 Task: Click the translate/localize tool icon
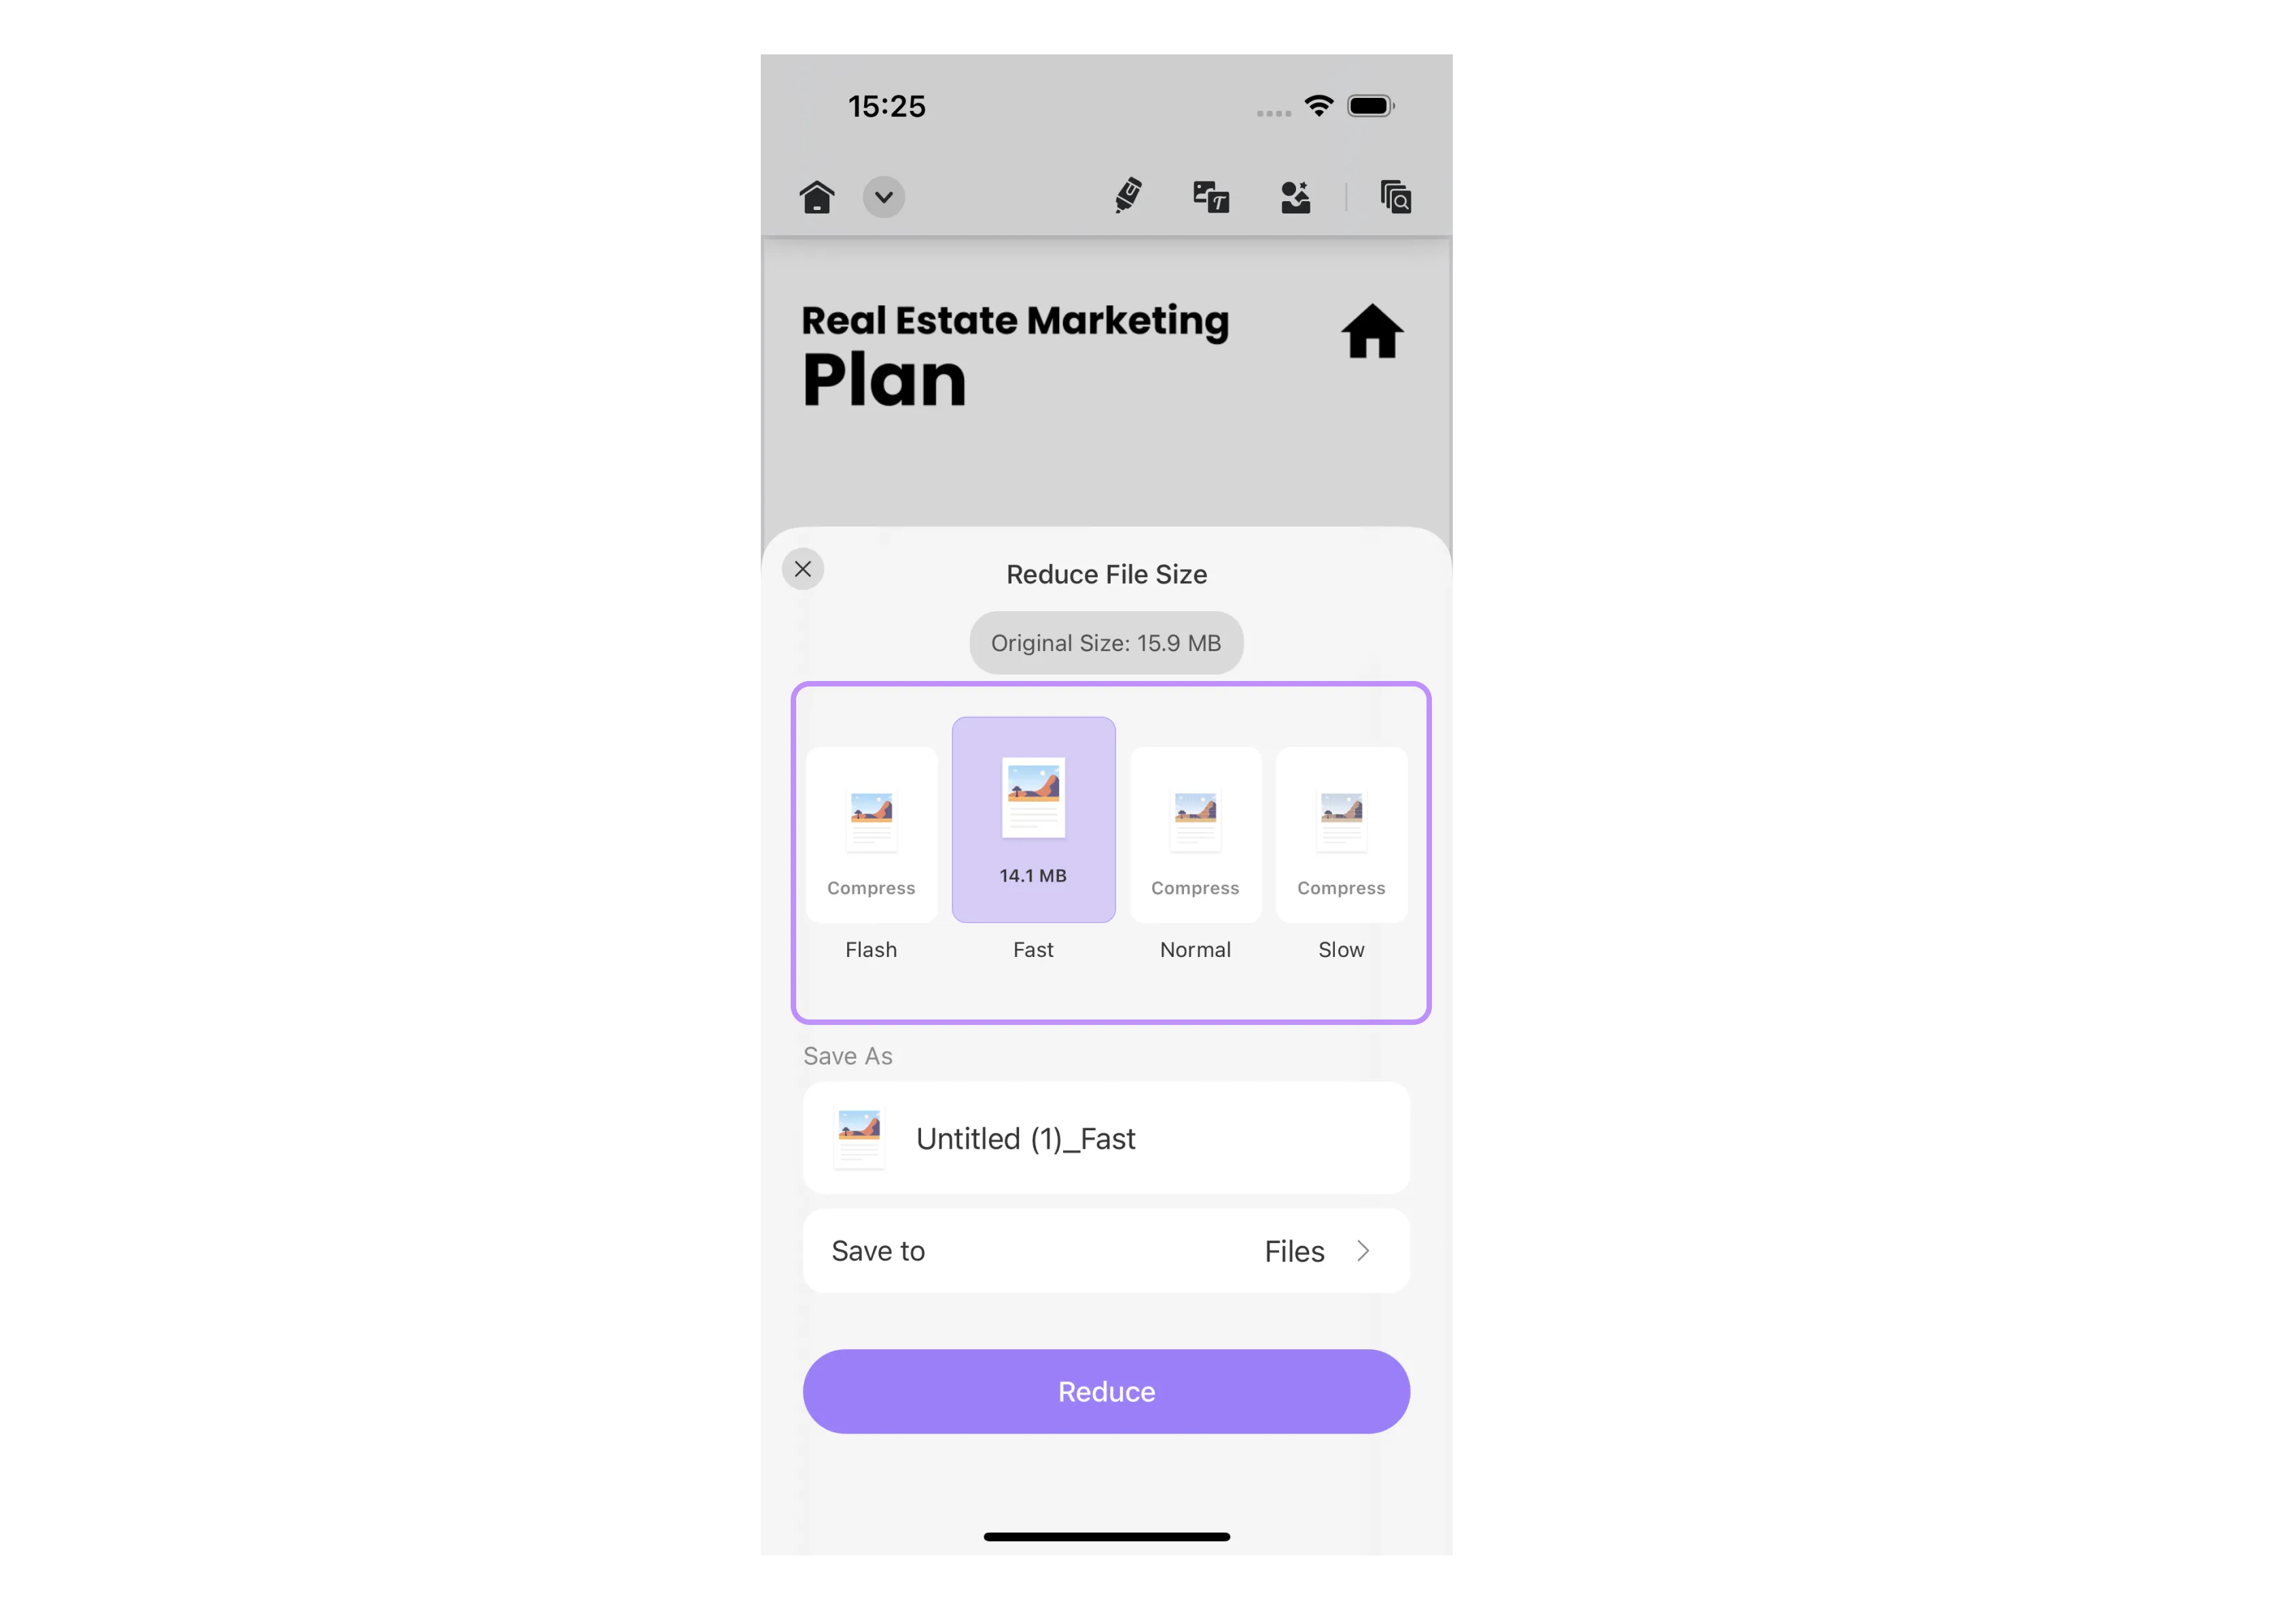[x=1210, y=196]
